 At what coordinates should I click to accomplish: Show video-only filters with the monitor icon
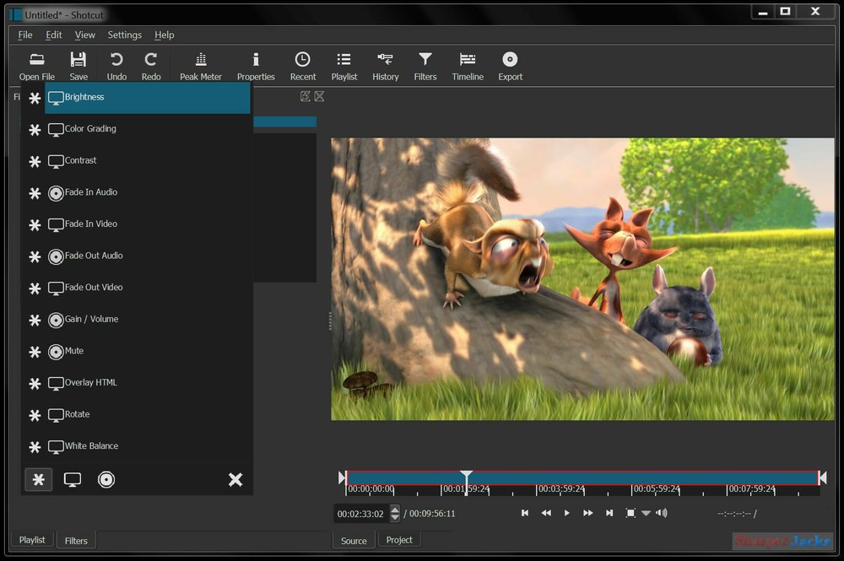(x=73, y=479)
